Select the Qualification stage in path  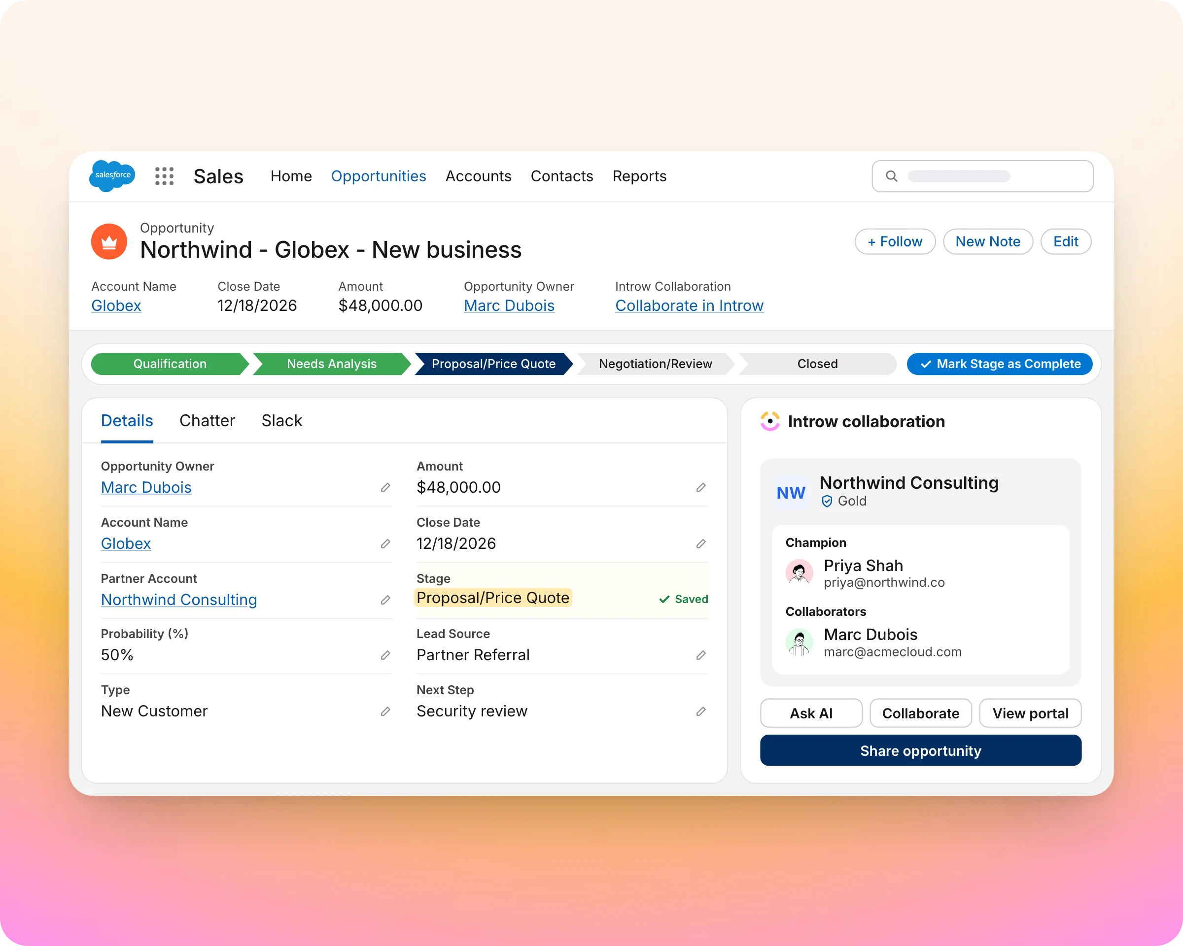coord(170,364)
